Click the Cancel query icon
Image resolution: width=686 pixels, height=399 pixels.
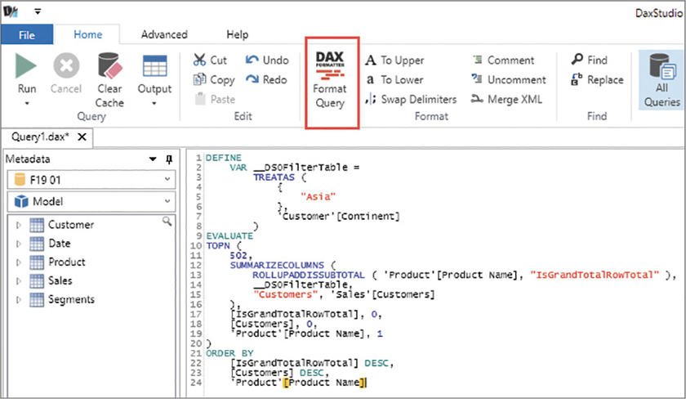66,65
